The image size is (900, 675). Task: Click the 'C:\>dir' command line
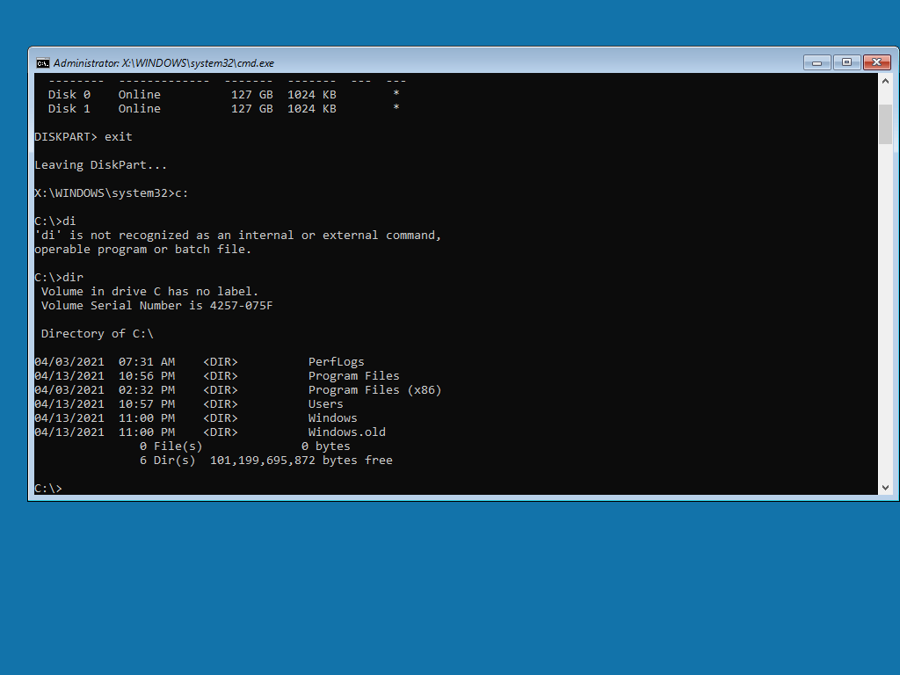(59, 277)
